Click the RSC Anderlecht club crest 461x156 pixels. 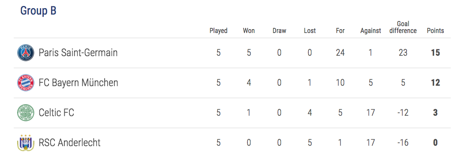(x=26, y=143)
